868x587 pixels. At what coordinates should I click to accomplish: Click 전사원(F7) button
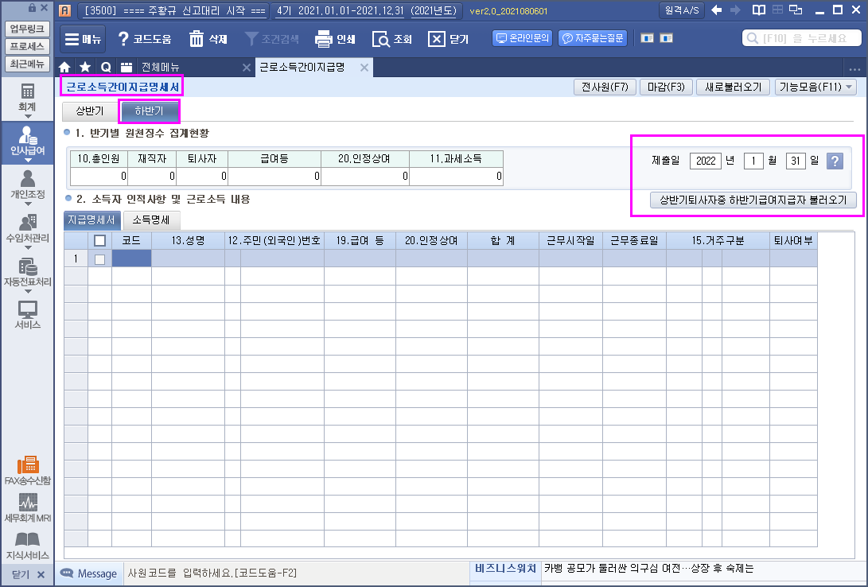point(605,87)
